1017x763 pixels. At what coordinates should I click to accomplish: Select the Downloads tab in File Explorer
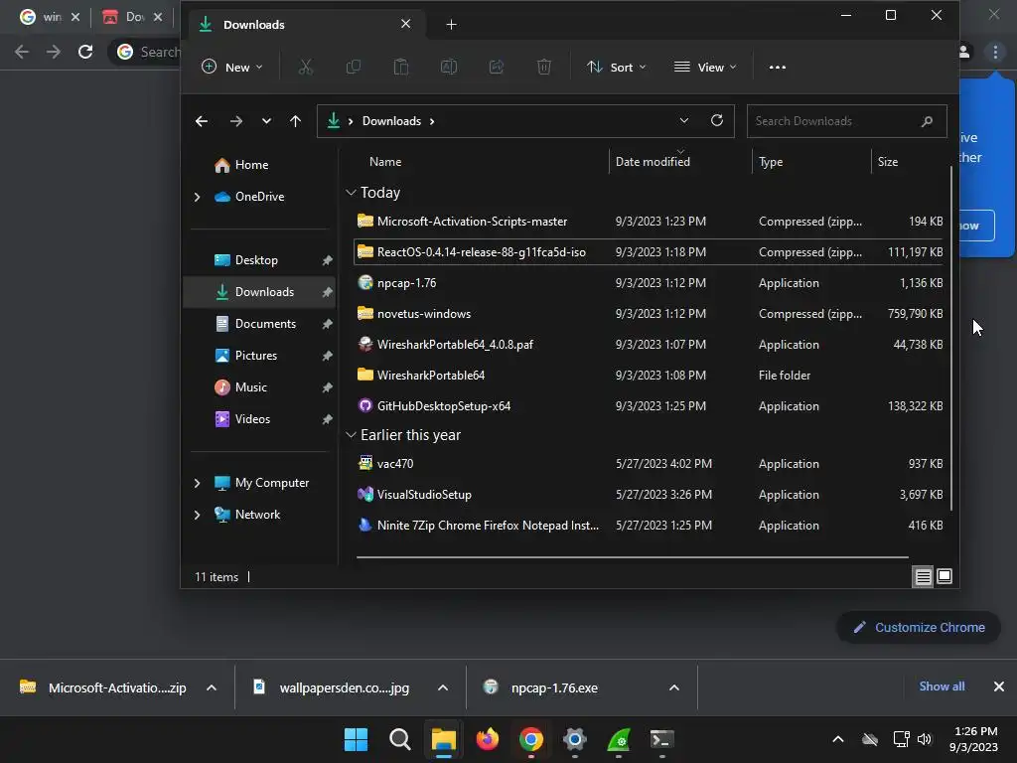click(x=307, y=25)
